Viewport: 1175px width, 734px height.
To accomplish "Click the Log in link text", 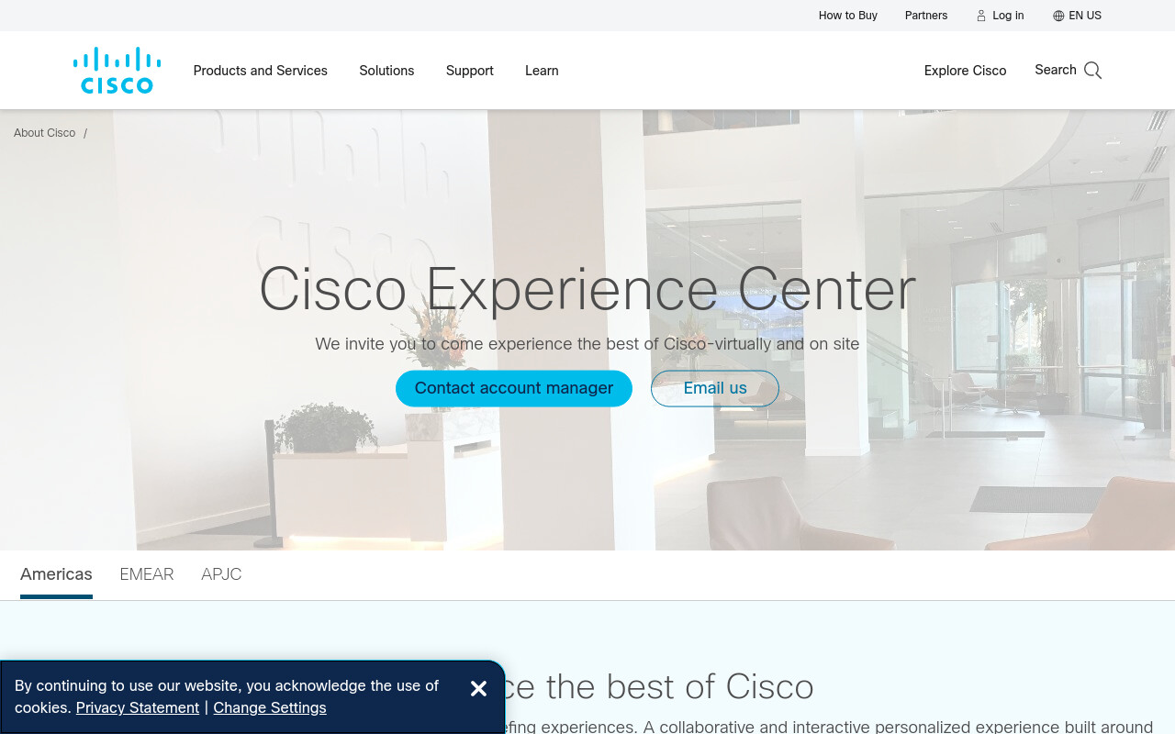I will tap(1008, 16).
